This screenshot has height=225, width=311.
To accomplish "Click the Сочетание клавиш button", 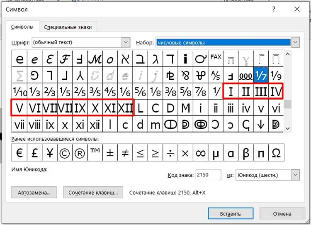I will coord(93,193).
